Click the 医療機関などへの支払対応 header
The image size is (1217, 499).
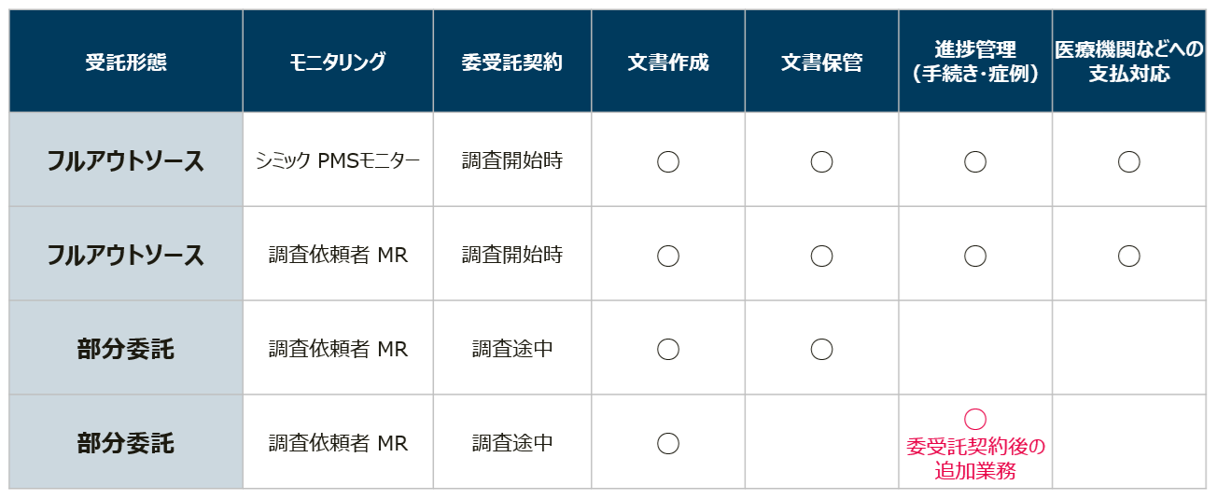[1128, 62]
